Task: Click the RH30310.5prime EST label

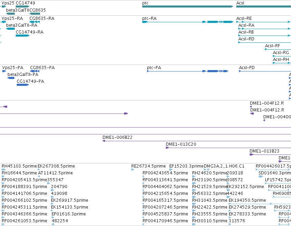Action: 210,221
